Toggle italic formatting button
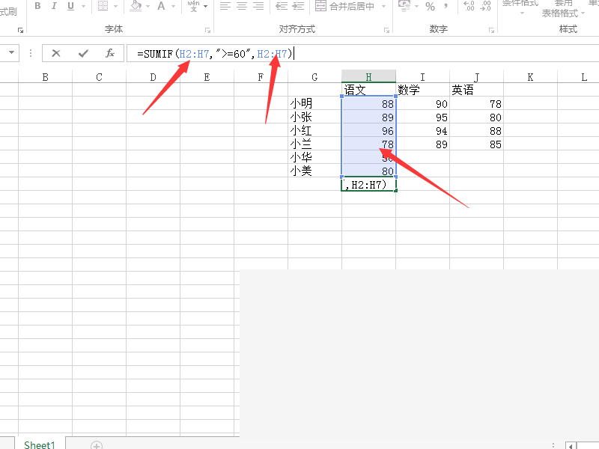 click(54, 6)
